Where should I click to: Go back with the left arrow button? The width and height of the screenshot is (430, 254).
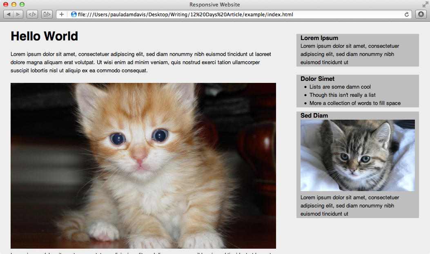[8, 14]
